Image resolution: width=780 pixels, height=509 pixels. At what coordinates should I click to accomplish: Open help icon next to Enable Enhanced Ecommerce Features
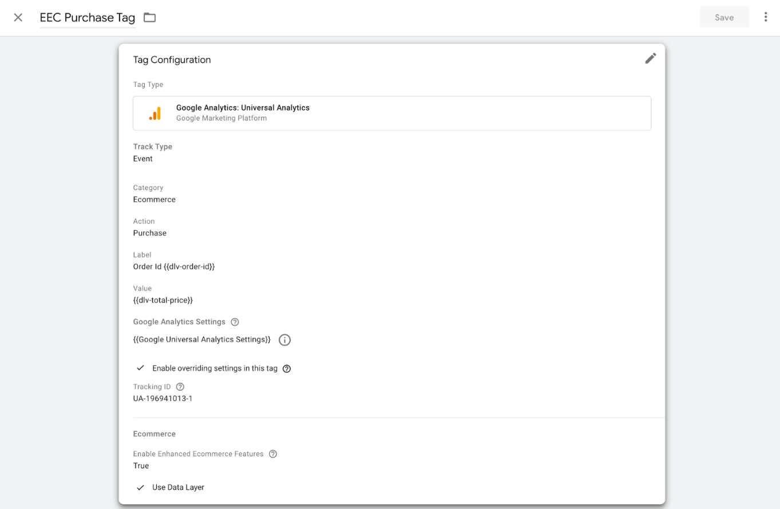pos(273,454)
